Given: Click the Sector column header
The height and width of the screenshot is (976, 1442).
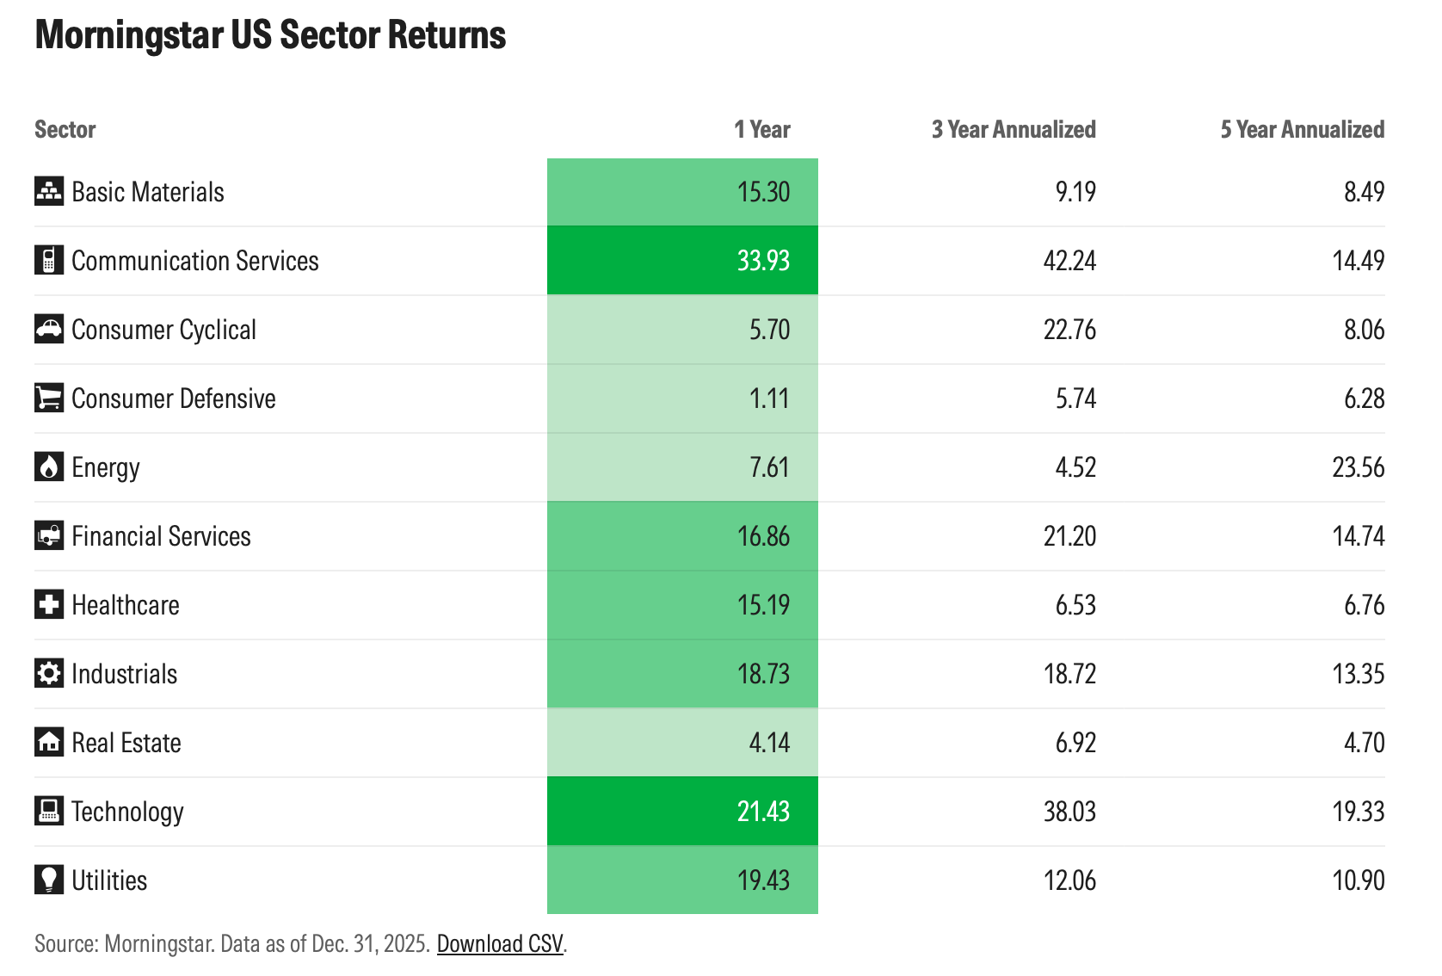Looking at the screenshot, I should coord(65,129).
